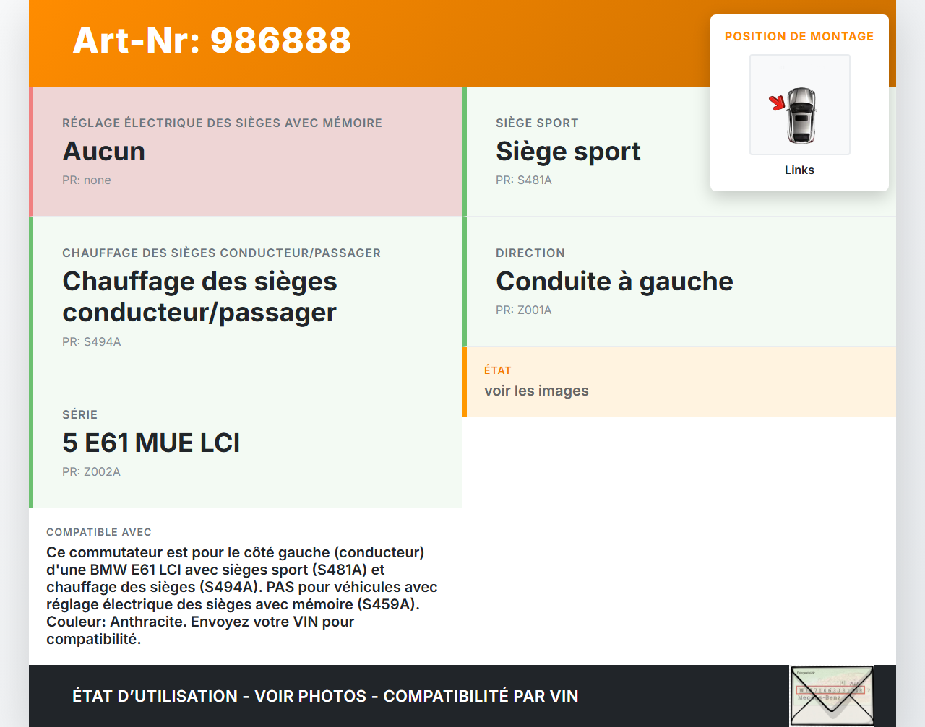
Task: Click the orange Art-Nr: 986888 header
Action: point(211,42)
